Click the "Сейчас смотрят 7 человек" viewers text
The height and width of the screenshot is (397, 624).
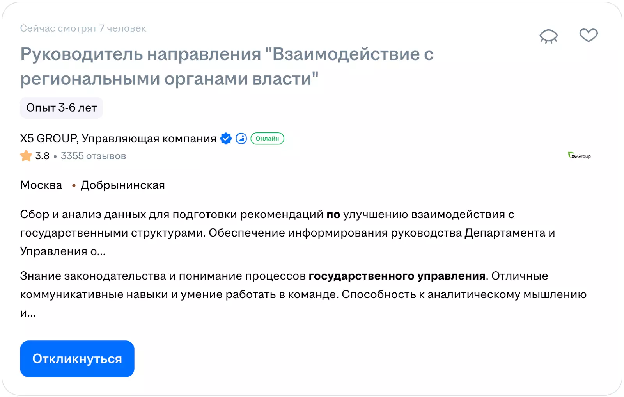click(x=83, y=28)
